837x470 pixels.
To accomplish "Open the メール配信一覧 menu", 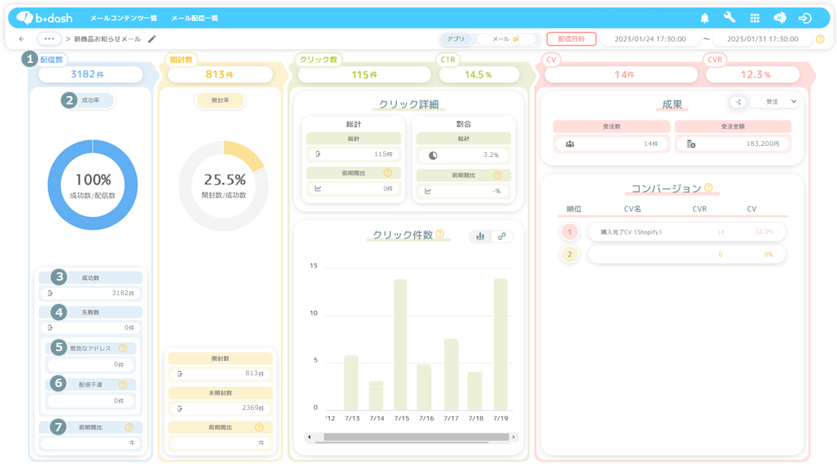I will [195, 18].
